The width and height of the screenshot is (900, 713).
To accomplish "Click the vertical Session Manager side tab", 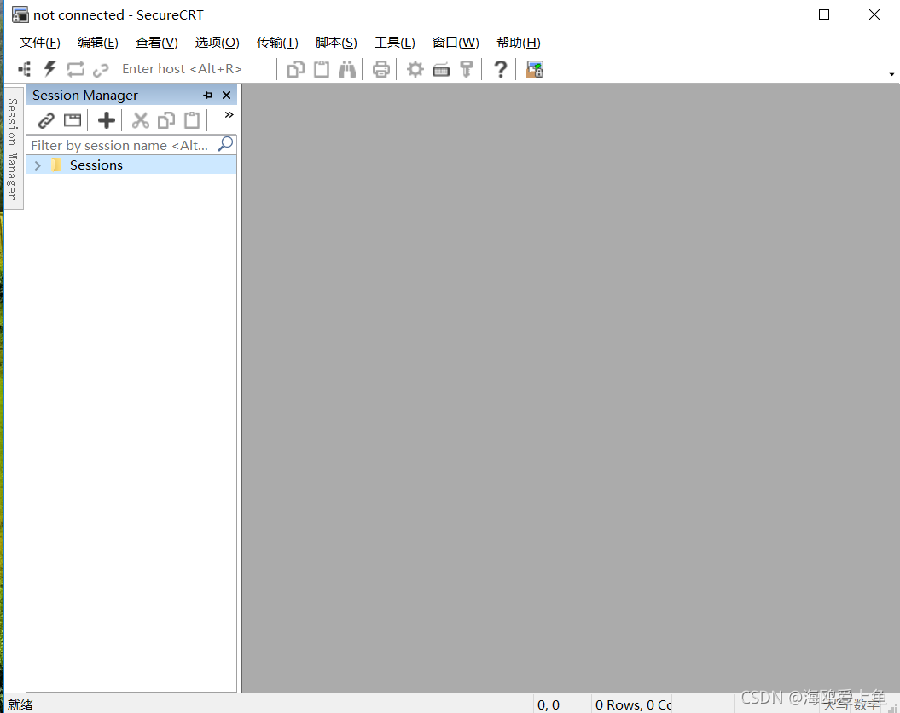I will tap(13, 148).
